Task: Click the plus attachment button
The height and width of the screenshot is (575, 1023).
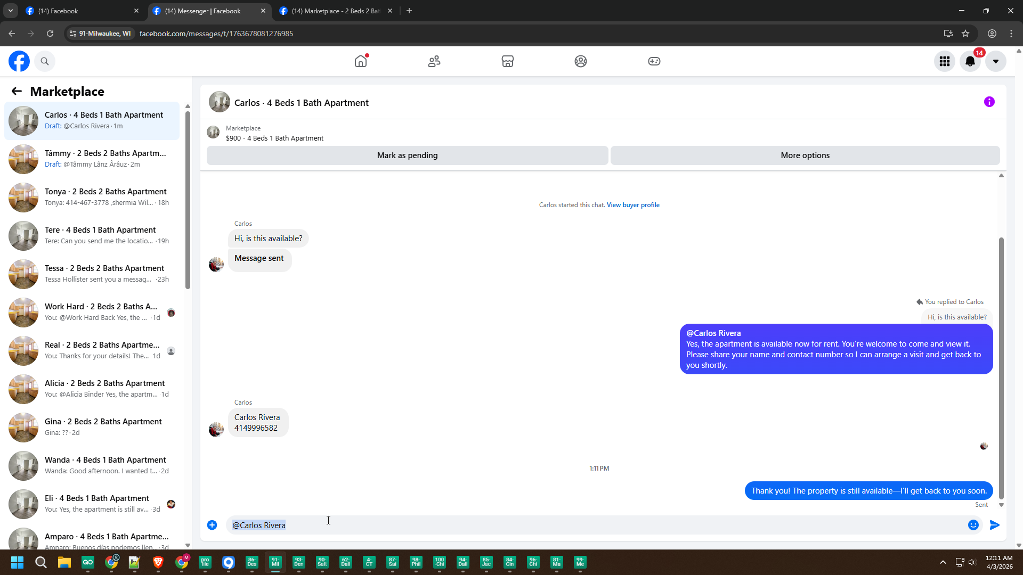Action: click(x=212, y=525)
